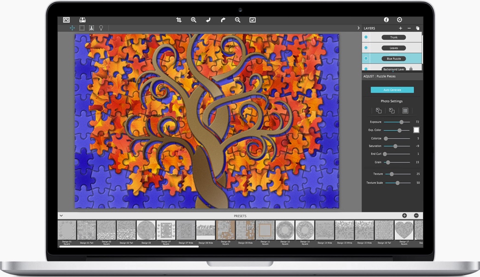480x277 pixels.
Task: Select the Zoom In magnifier tool
Action: coord(193,20)
